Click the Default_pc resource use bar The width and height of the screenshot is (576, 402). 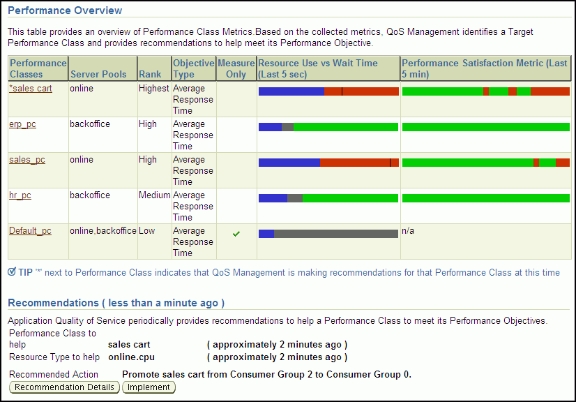pyautogui.click(x=328, y=234)
